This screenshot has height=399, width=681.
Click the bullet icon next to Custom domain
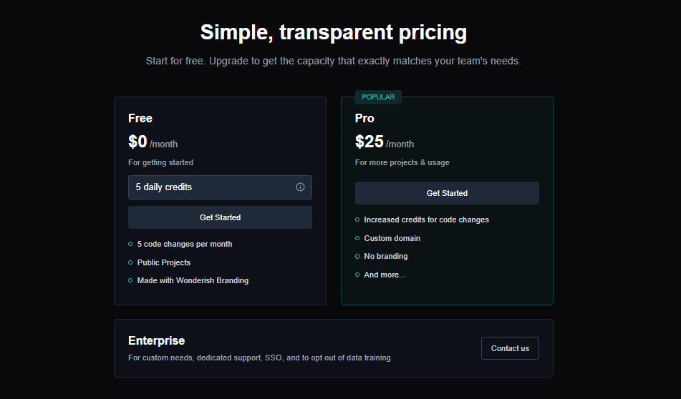tap(357, 238)
